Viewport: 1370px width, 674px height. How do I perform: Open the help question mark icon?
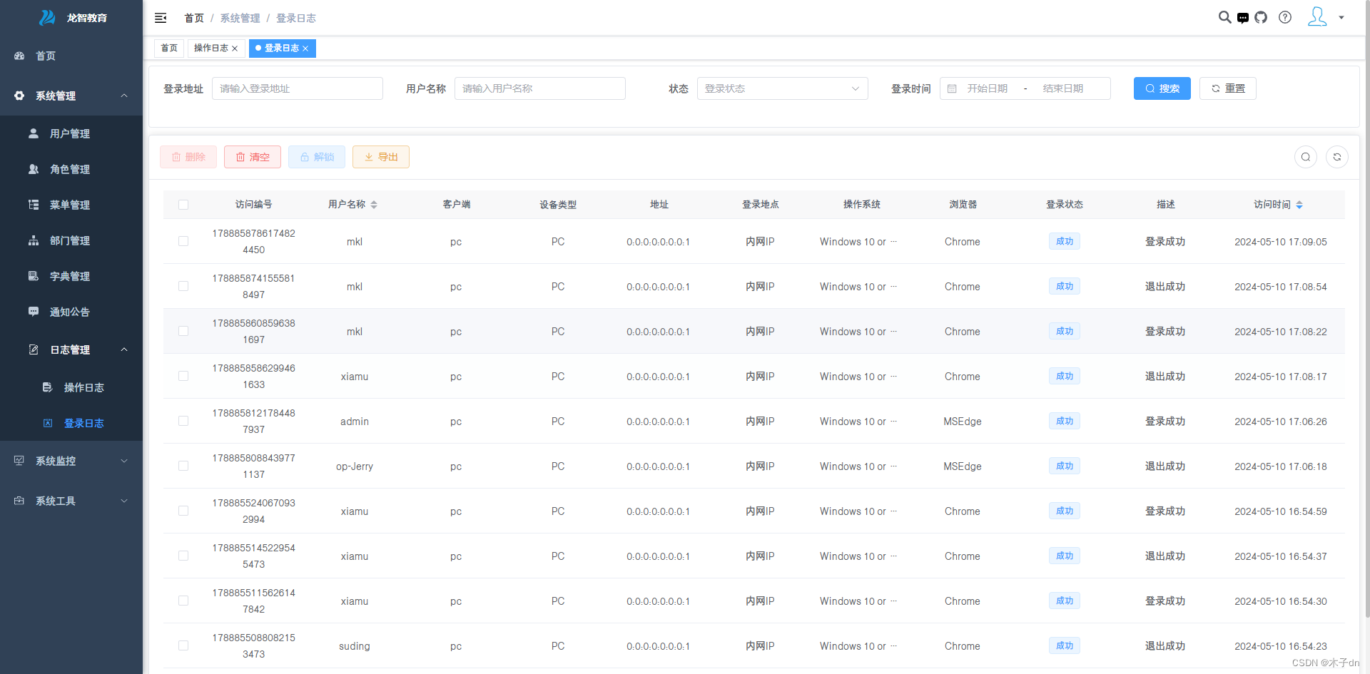point(1285,17)
